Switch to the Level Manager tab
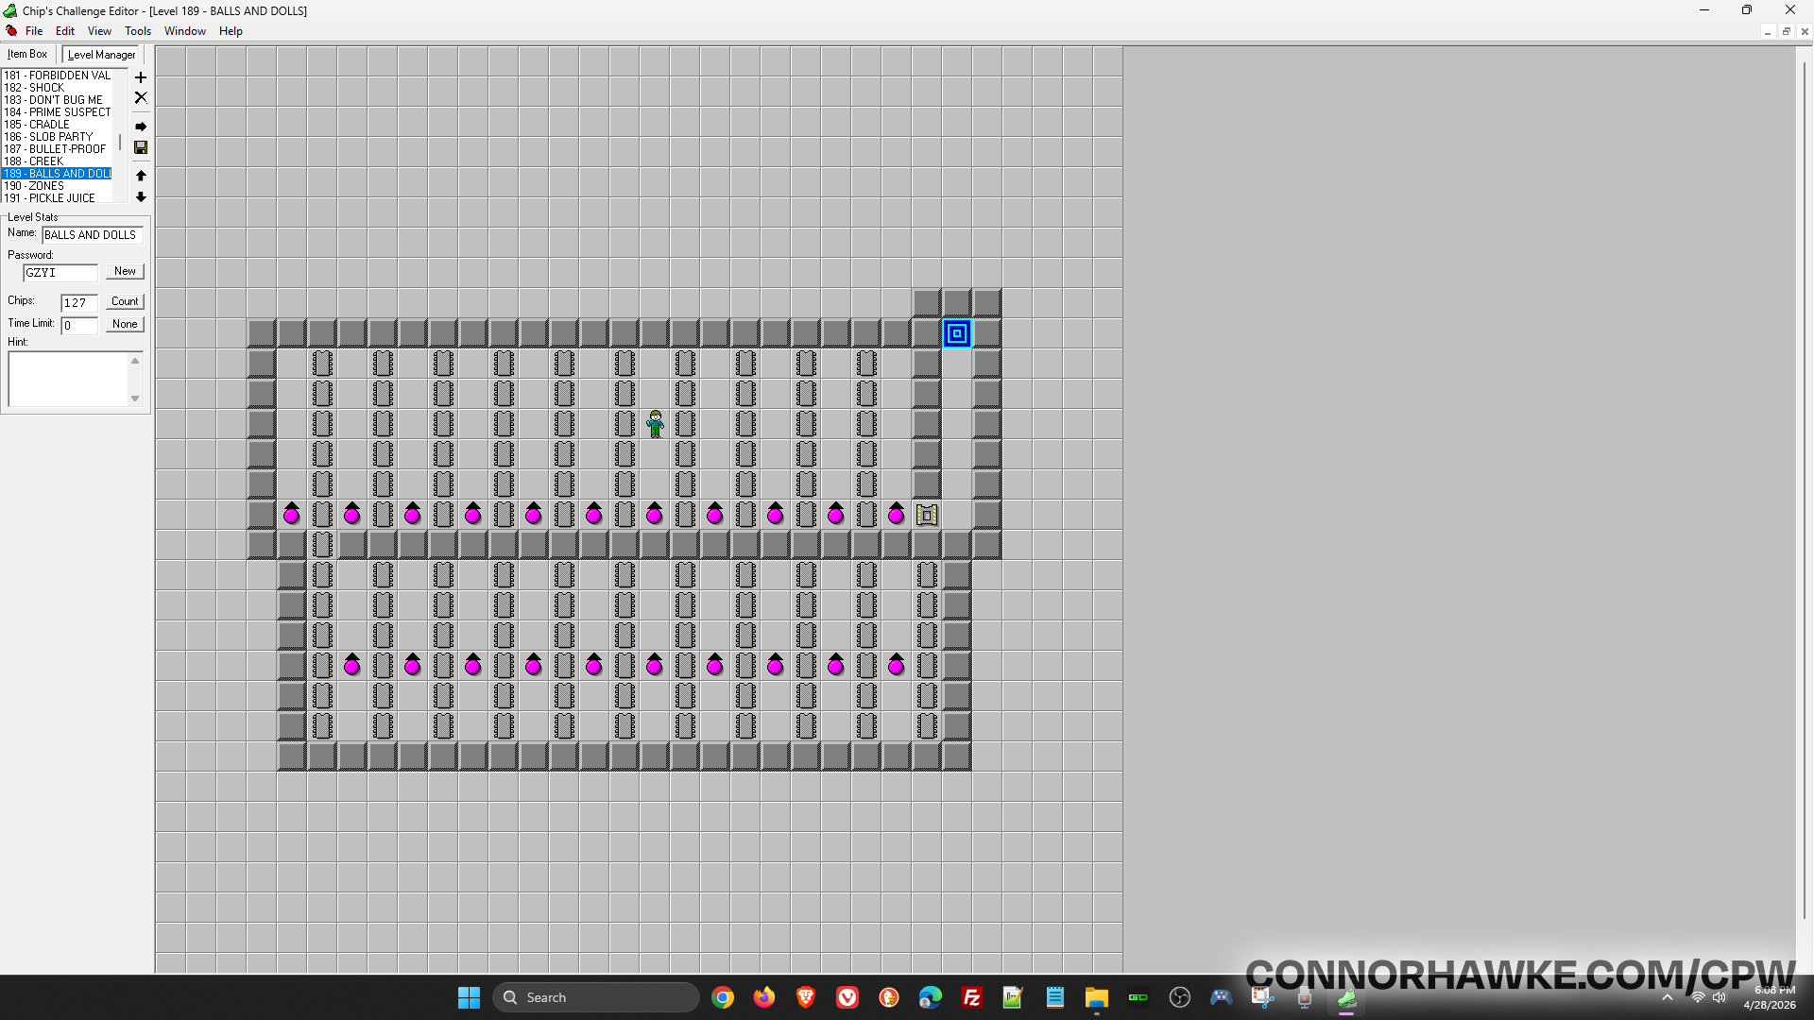The width and height of the screenshot is (1814, 1020). point(102,55)
